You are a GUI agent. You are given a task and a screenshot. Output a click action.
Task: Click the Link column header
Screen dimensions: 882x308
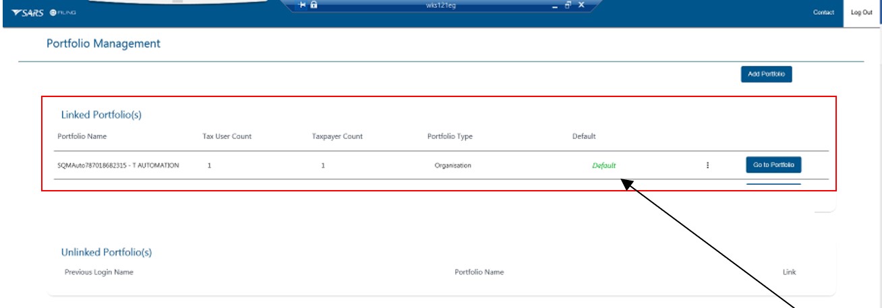pos(789,272)
